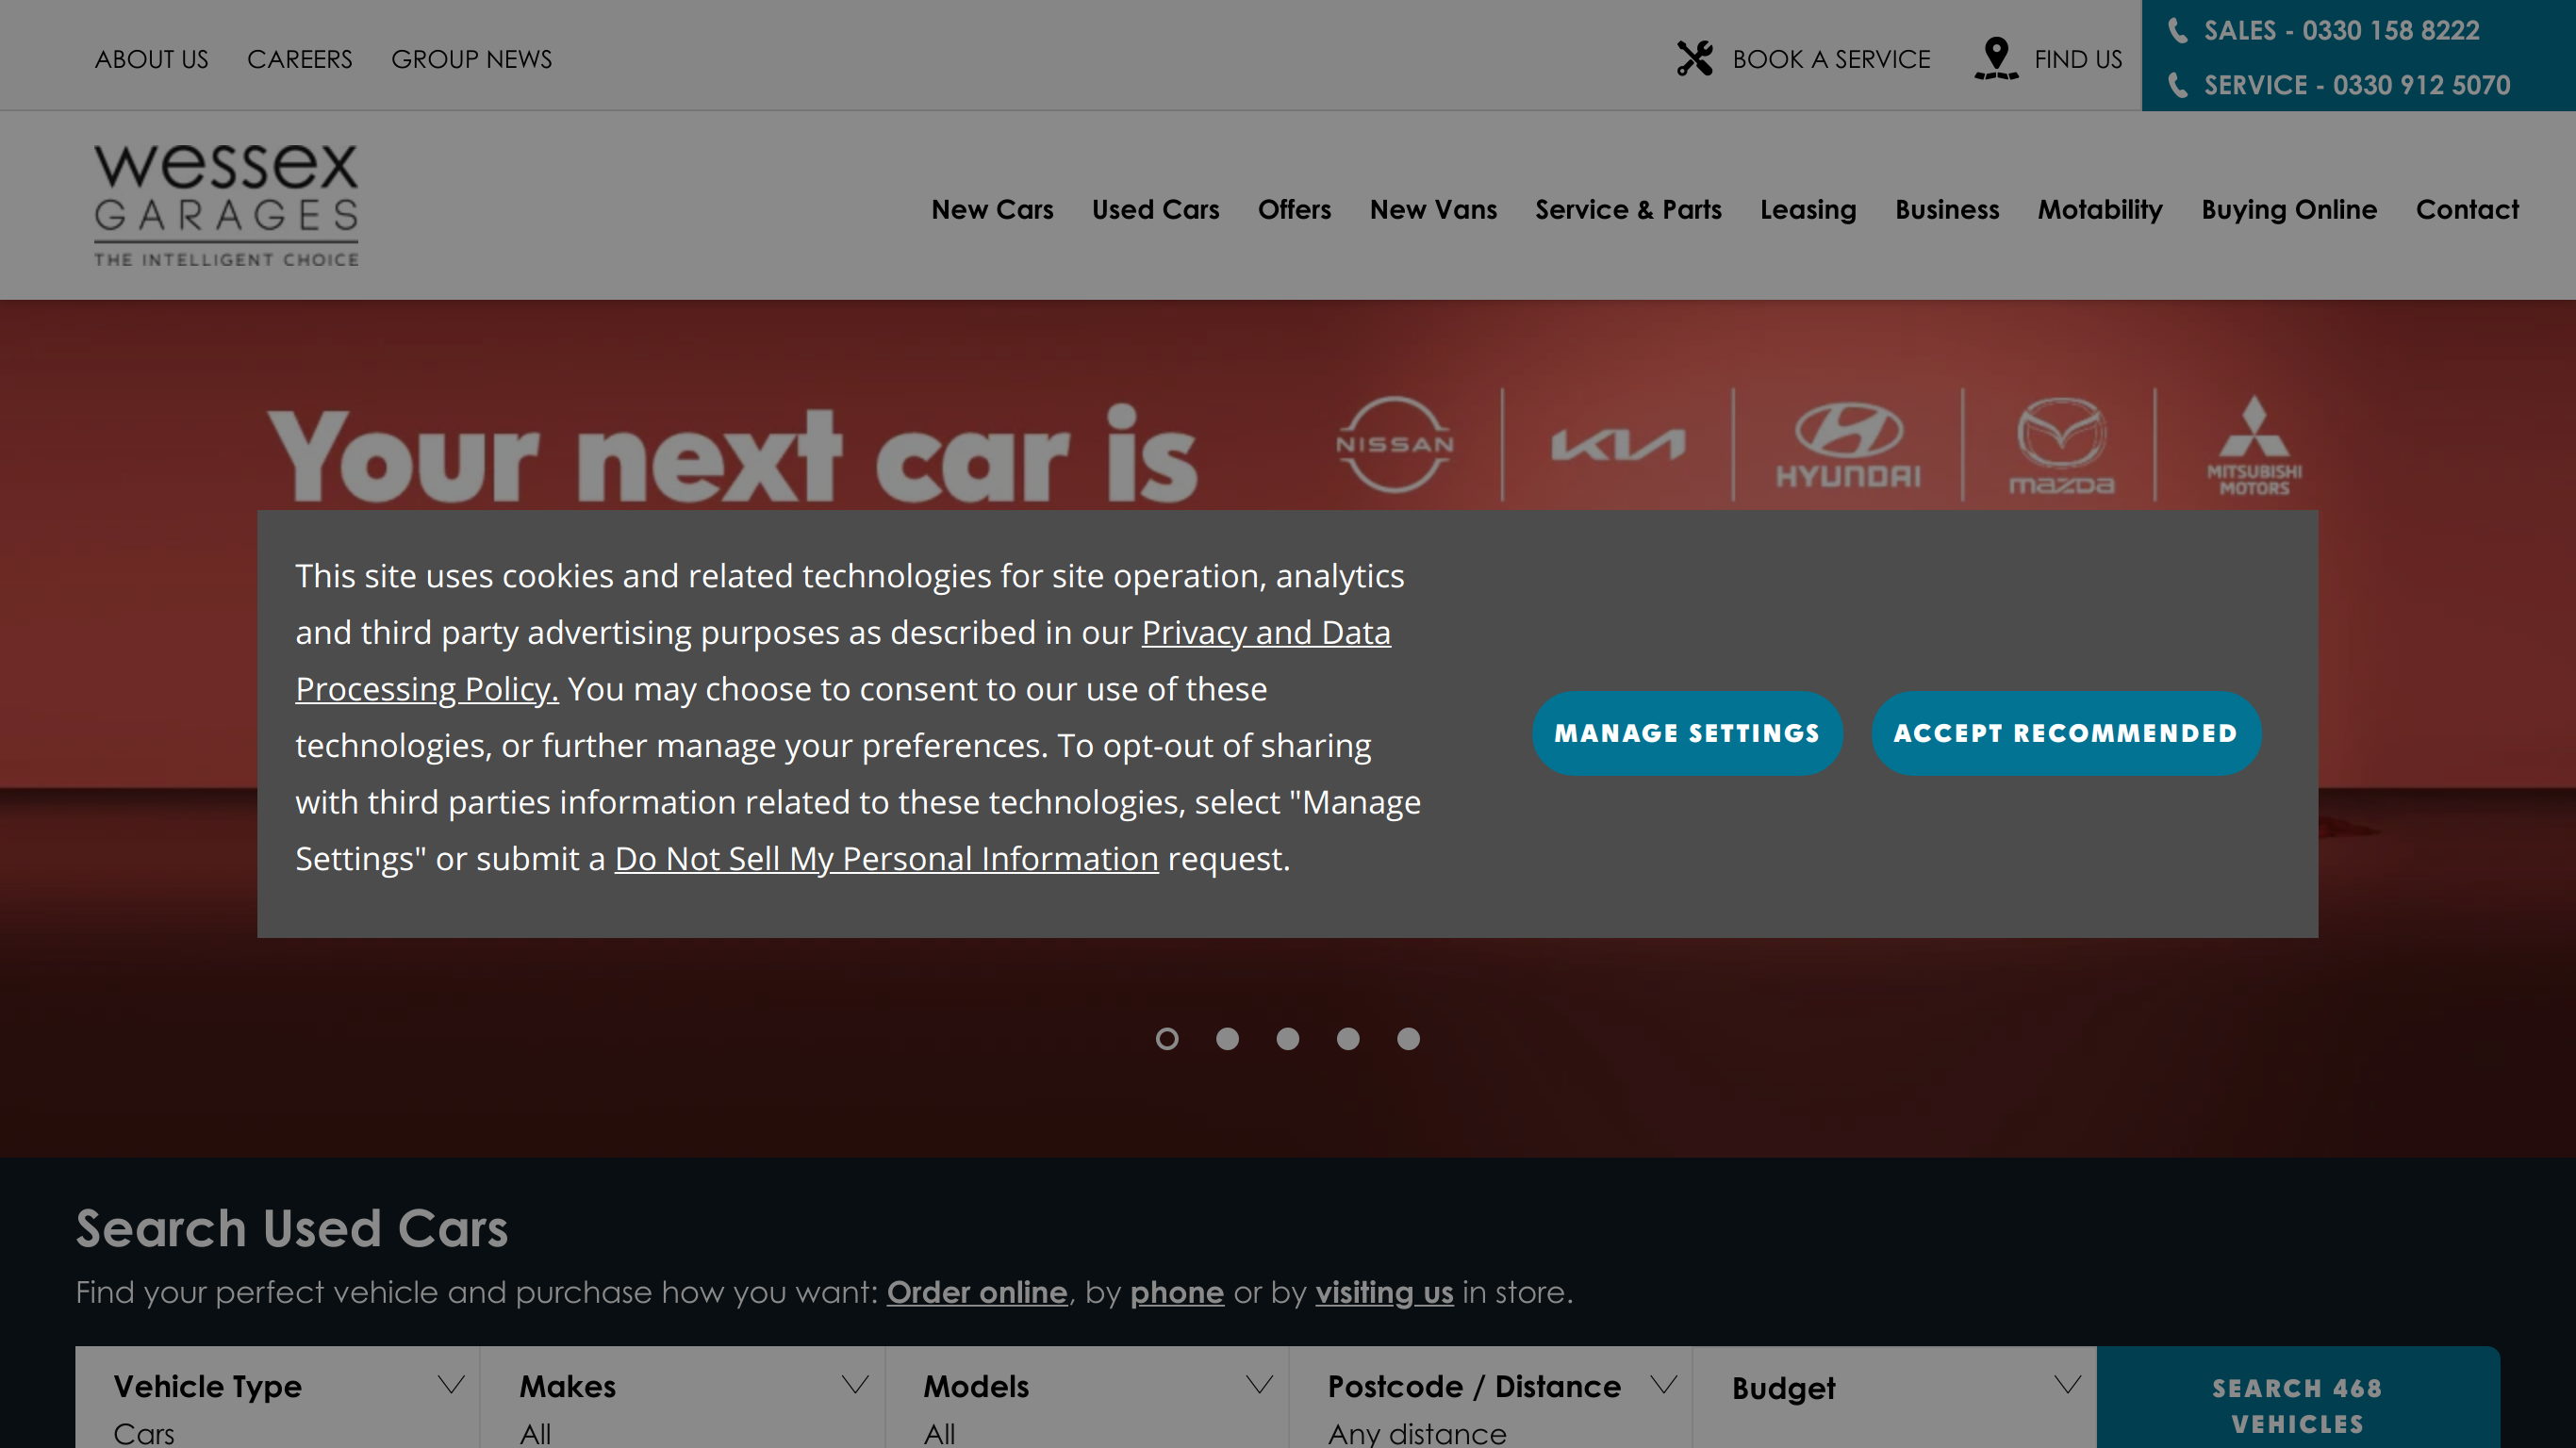Click the Sales phone handset icon

2177,30
